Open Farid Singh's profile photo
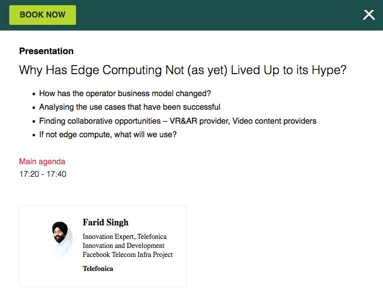This screenshot has height=306, width=383. pos(63,239)
